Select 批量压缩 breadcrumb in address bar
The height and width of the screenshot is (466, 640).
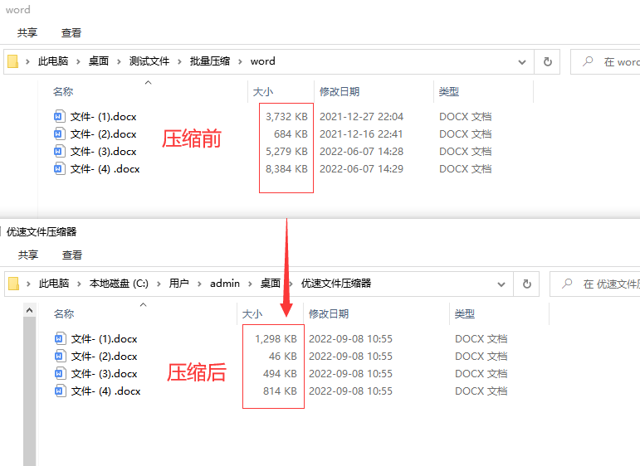(x=210, y=61)
